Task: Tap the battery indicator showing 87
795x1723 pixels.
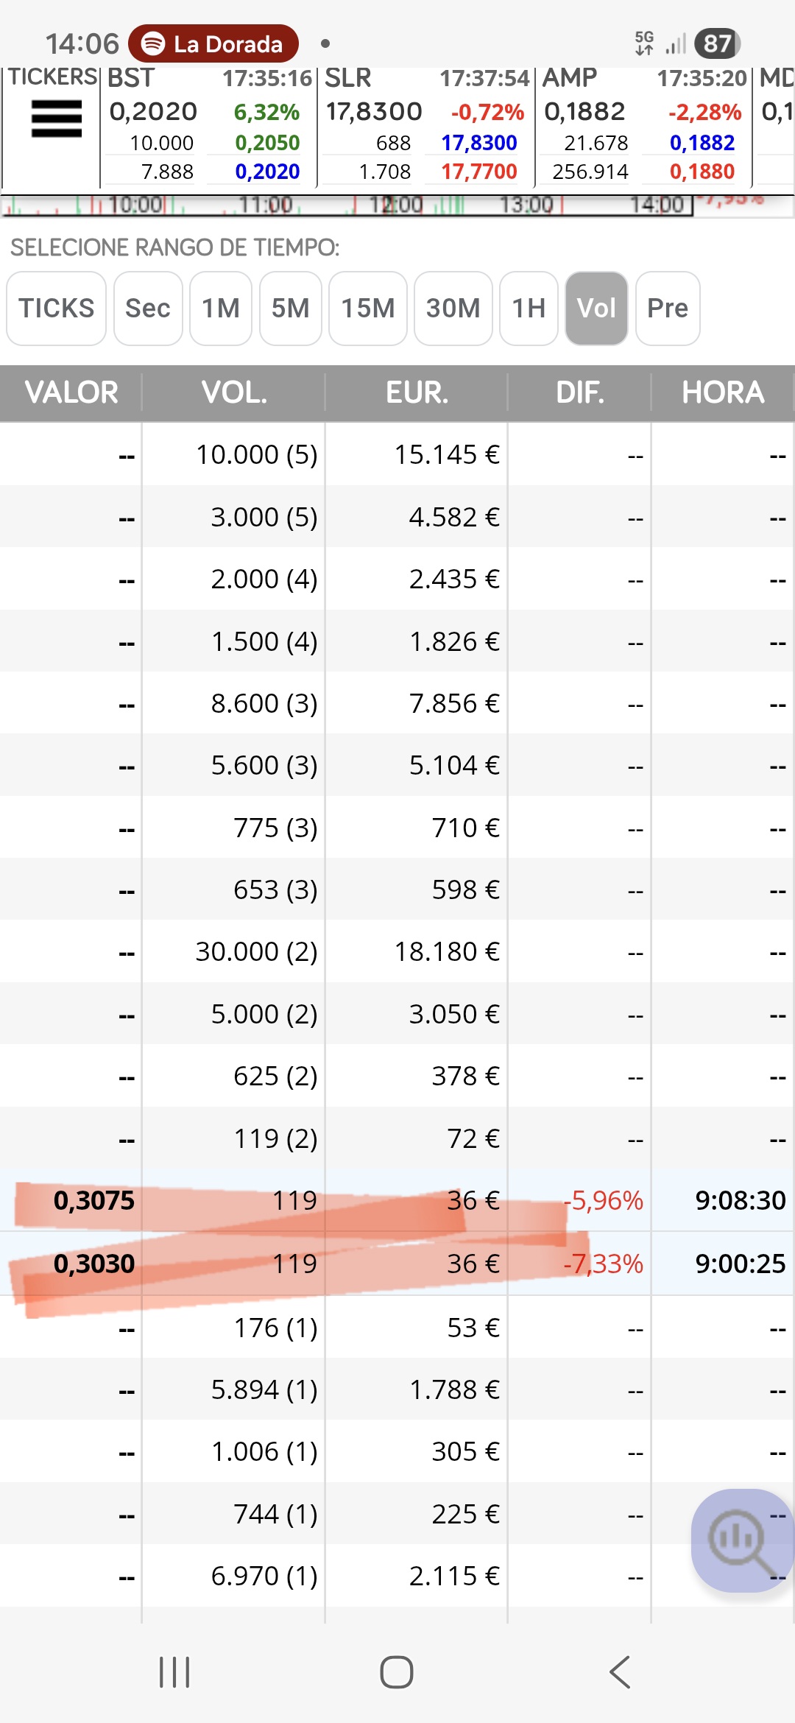Action: (717, 44)
